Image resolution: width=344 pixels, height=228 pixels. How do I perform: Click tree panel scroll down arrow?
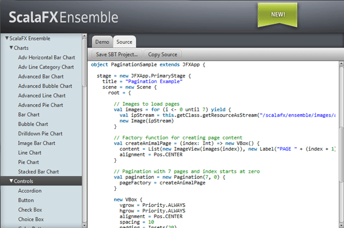[84, 225]
